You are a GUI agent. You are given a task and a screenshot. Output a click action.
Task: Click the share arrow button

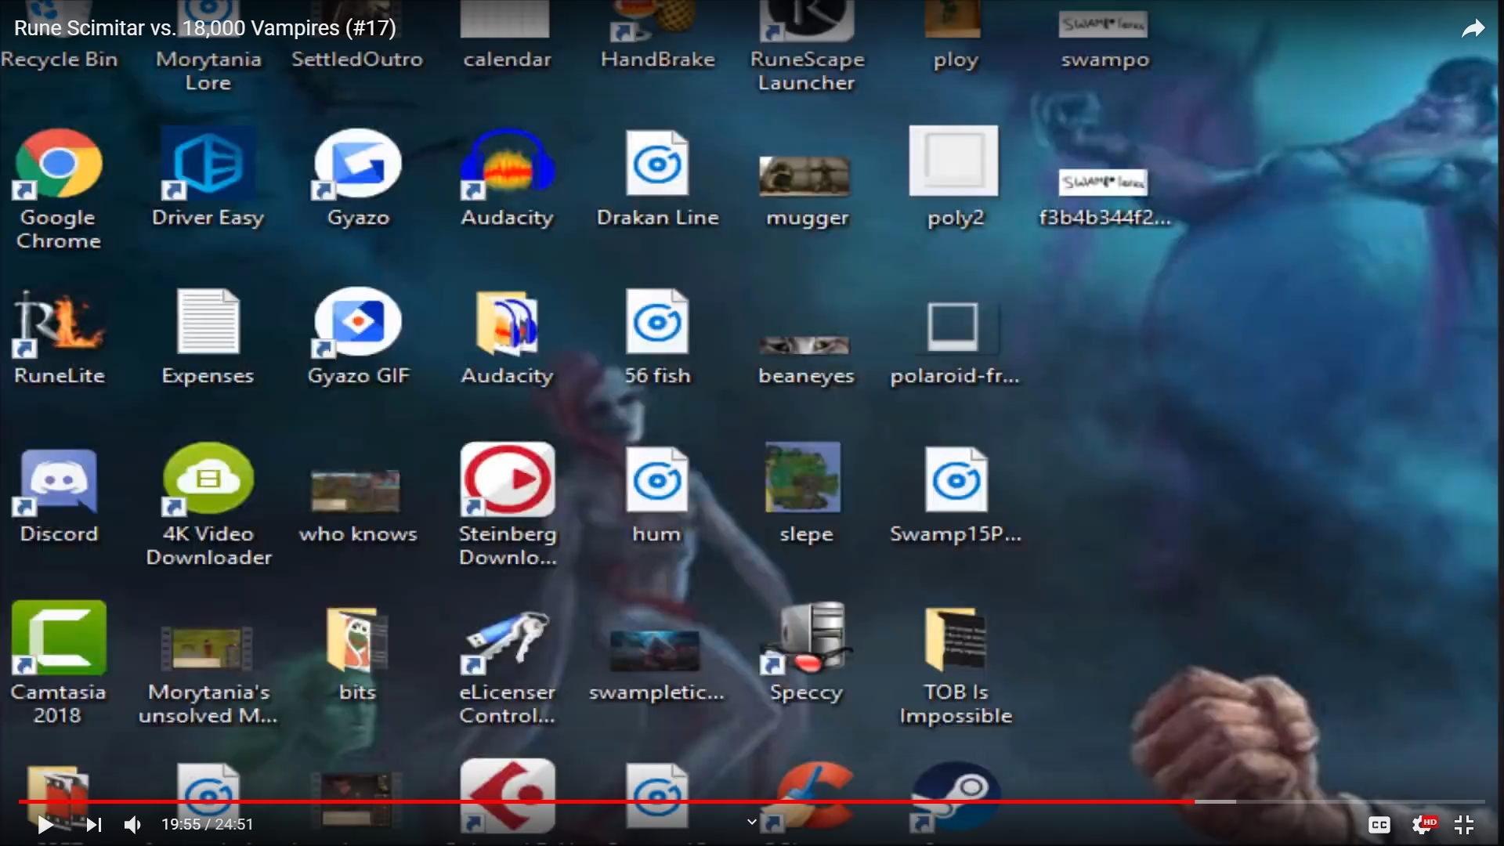1473,29
